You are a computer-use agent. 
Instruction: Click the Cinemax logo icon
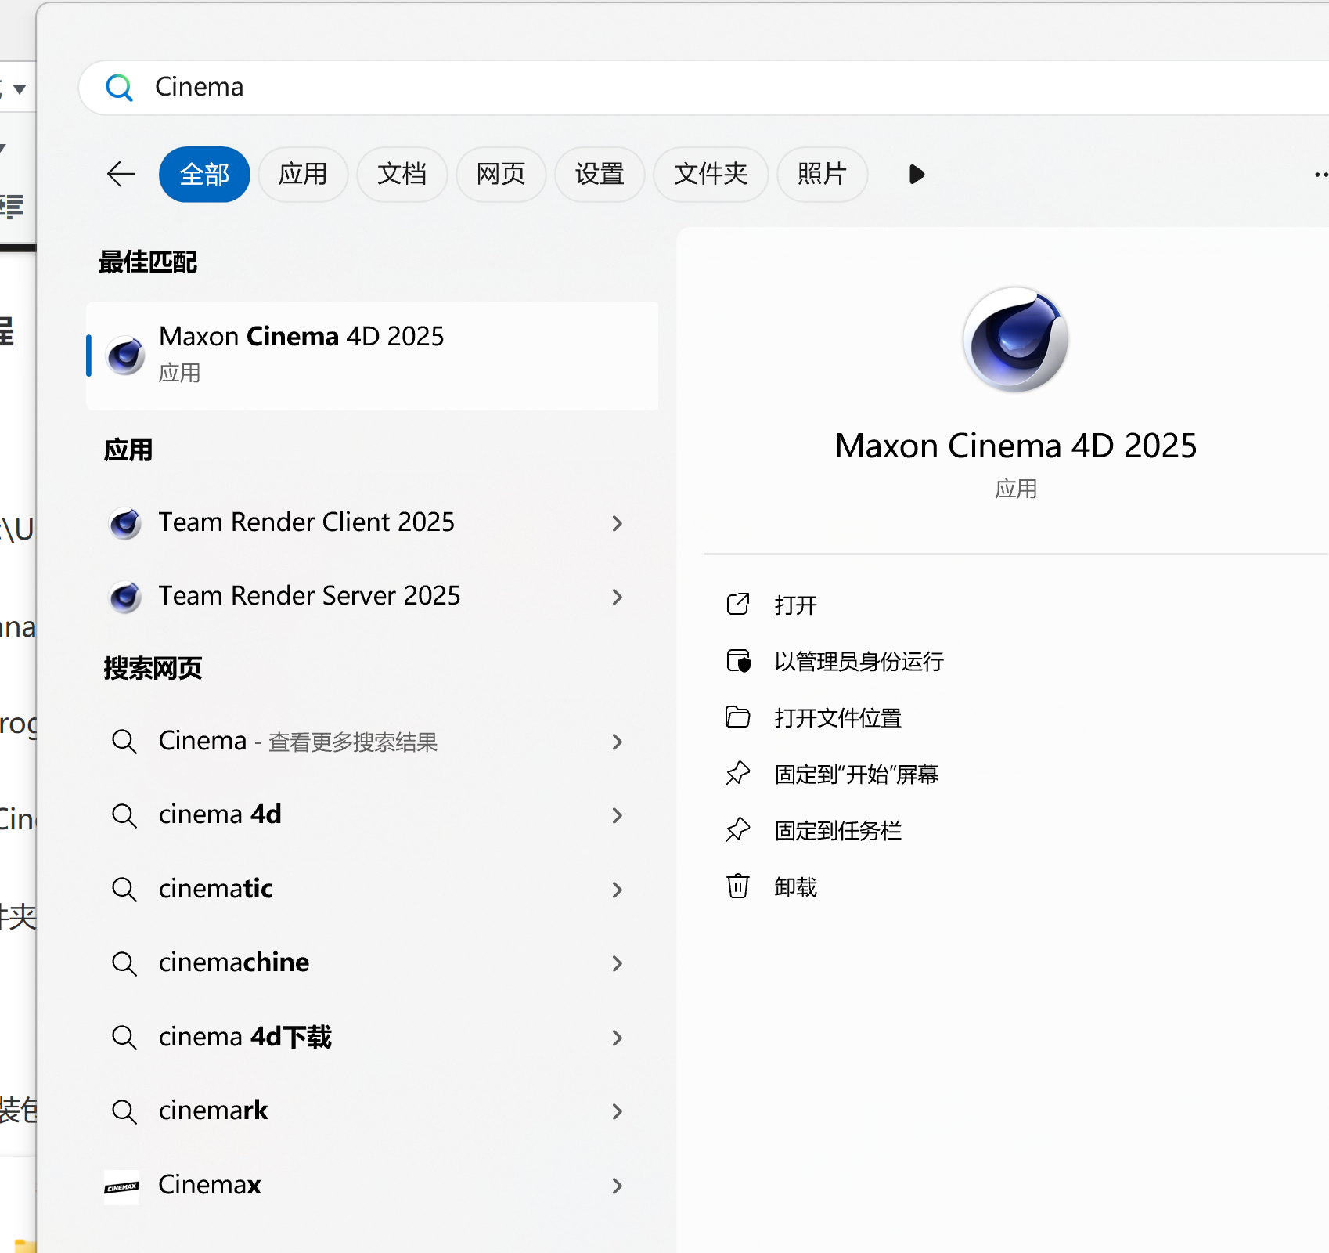[x=122, y=1186]
